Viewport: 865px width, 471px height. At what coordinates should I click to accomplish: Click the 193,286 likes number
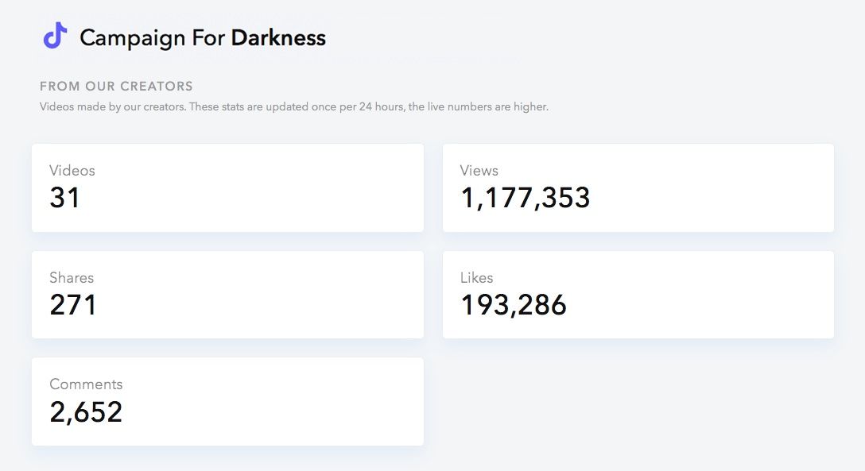[x=514, y=305]
